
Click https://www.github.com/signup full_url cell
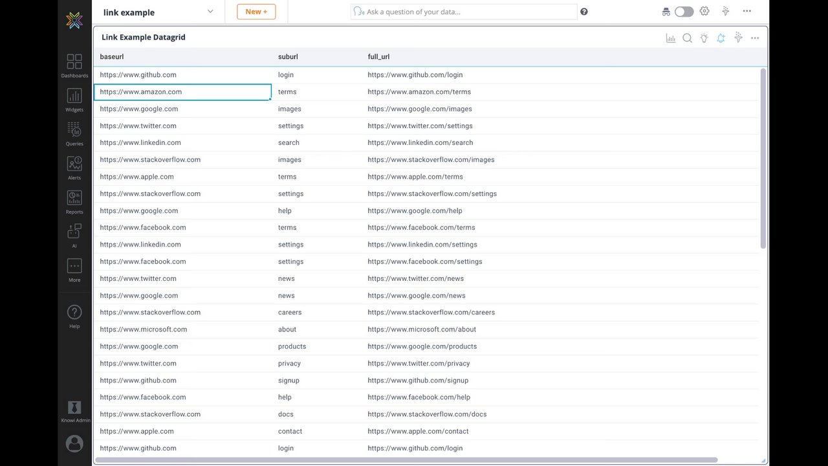pos(560,381)
